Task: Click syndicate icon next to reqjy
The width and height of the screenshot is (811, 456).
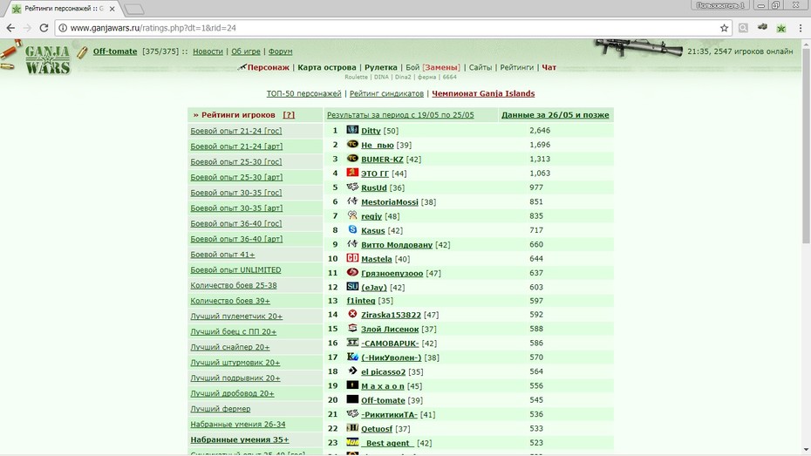Action: pos(352,215)
